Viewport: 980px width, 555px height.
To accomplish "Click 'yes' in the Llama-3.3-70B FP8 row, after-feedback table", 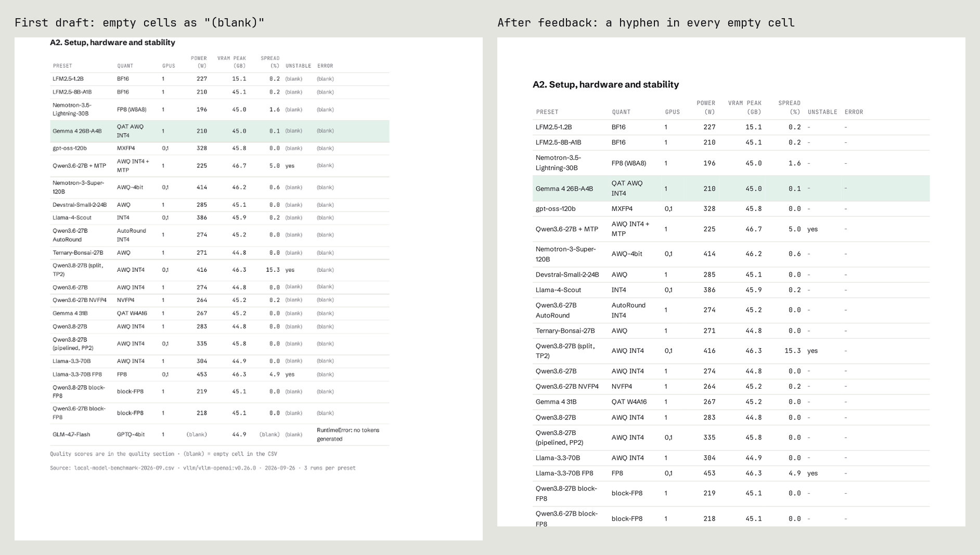I will pyautogui.click(x=813, y=473).
